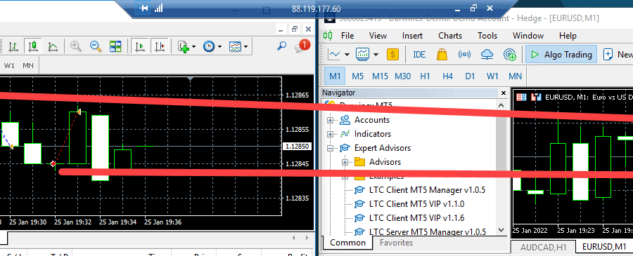This screenshot has width=633, height=256.
Task: Select M1 timeframe in MT5 toolbar
Action: point(335,76)
